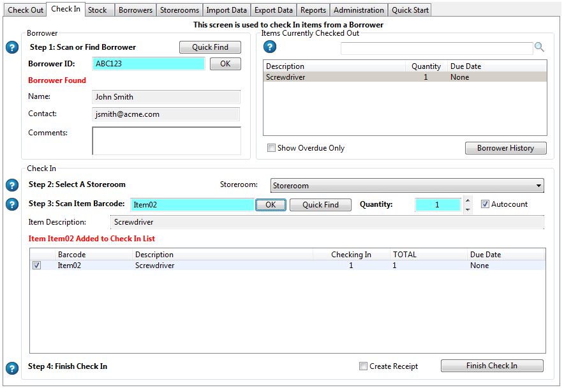
Task: Open help icon beside Step 4
Action: pyautogui.click(x=11, y=368)
